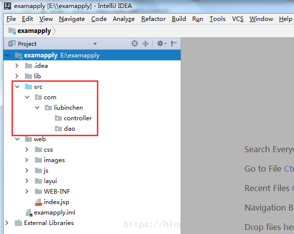The image size is (294, 234).
Task: Open the Code menu
Action: (99, 19)
